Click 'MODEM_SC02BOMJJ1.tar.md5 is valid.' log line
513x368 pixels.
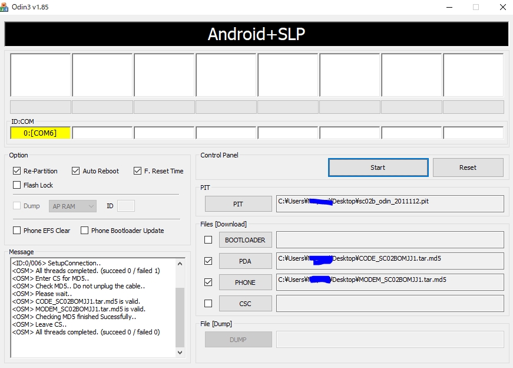tap(78, 309)
